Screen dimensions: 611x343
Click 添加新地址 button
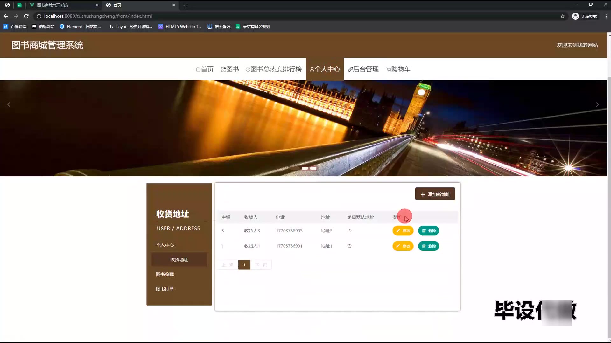435,194
